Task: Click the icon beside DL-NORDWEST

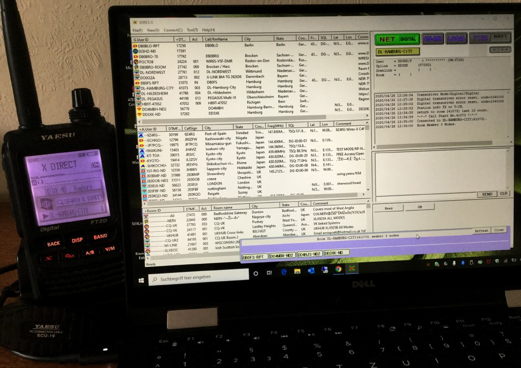Action: point(136,72)
